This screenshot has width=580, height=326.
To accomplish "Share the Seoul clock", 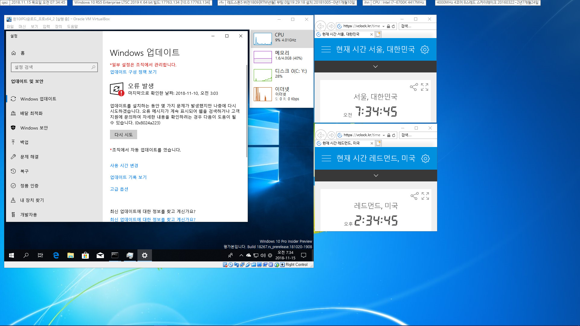I will [x=414, y=87].
